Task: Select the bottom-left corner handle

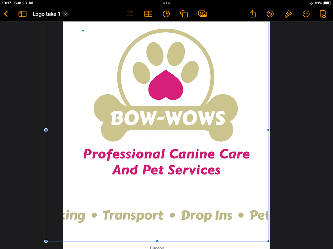Action: 46,241
